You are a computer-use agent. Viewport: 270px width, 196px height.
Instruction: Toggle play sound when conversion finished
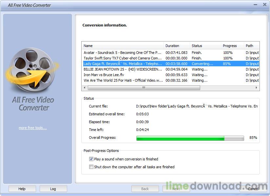91,159
